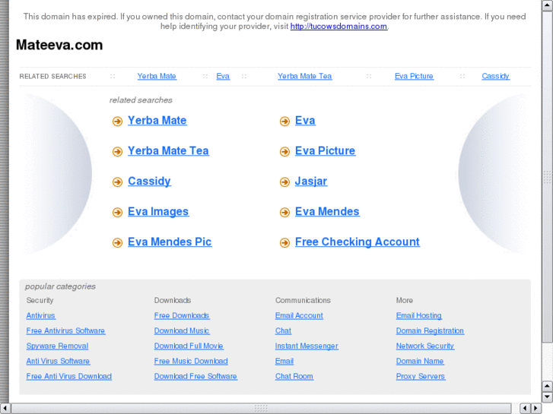Open the Free Anti Virus Download link
This screenshot has height=414, width=553.
(68, 376)
